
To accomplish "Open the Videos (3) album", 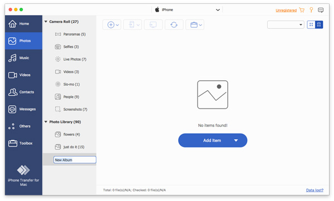I will pos(67,72).
